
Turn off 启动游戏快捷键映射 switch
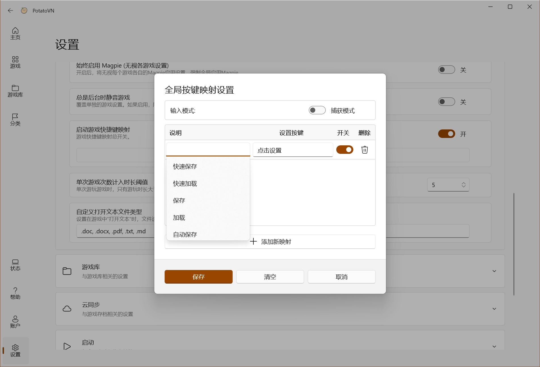point(446,134)
